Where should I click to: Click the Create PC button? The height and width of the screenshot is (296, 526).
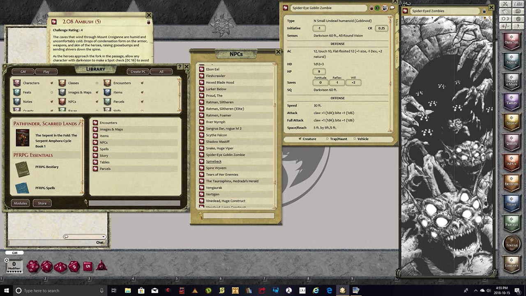[x=138, y=72]
